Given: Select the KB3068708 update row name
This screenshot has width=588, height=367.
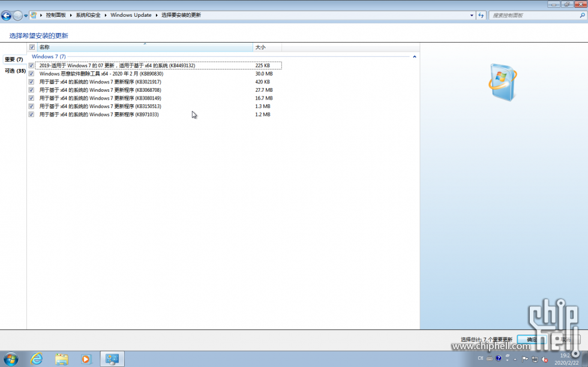Looking at the screenshot, I should pos(100,90).
